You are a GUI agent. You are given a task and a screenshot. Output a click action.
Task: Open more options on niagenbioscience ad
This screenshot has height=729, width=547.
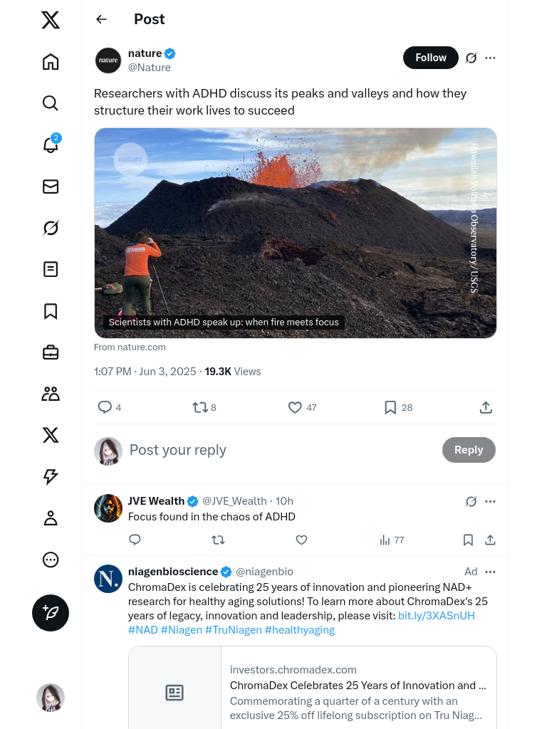(x=490, y=572)
